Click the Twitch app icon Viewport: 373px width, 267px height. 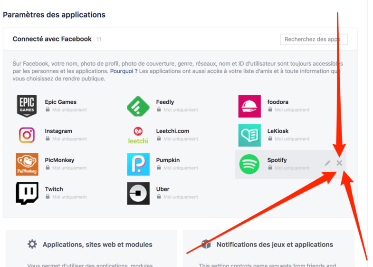(x=27, y=193)
